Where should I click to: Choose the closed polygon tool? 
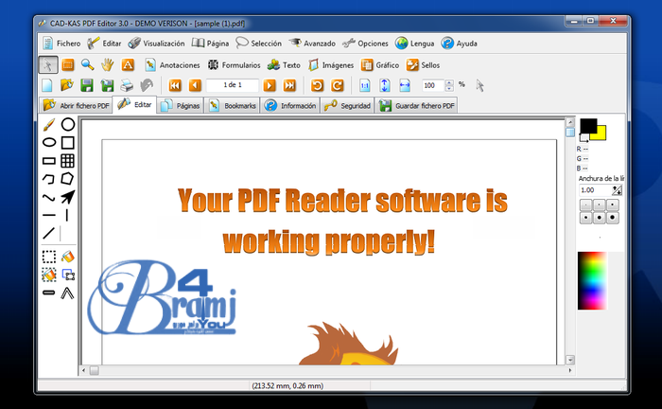(x=67, y=179)
